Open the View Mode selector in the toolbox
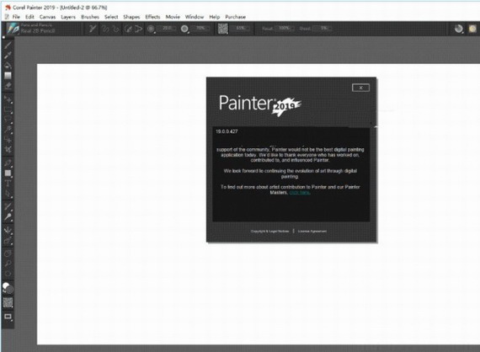 pos(8,317)
